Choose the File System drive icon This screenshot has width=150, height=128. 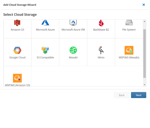pos(129,23)
